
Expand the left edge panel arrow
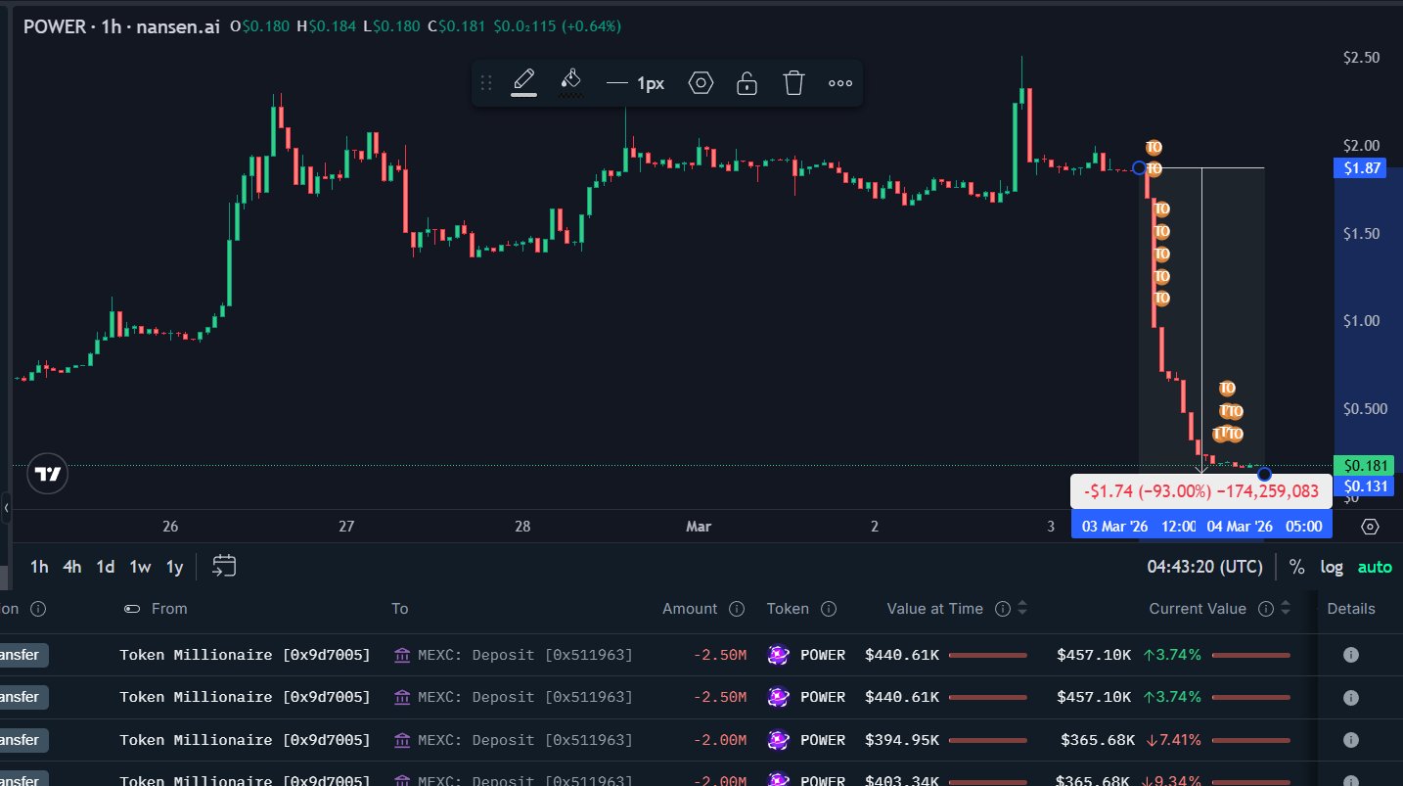[6, 509]
